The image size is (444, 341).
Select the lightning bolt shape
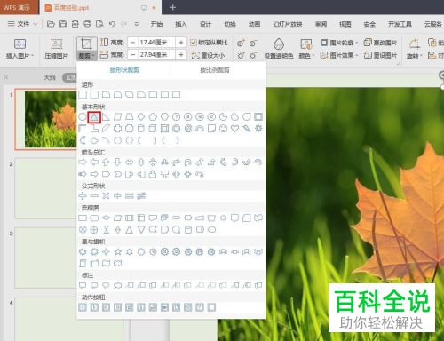coord(247,129)
